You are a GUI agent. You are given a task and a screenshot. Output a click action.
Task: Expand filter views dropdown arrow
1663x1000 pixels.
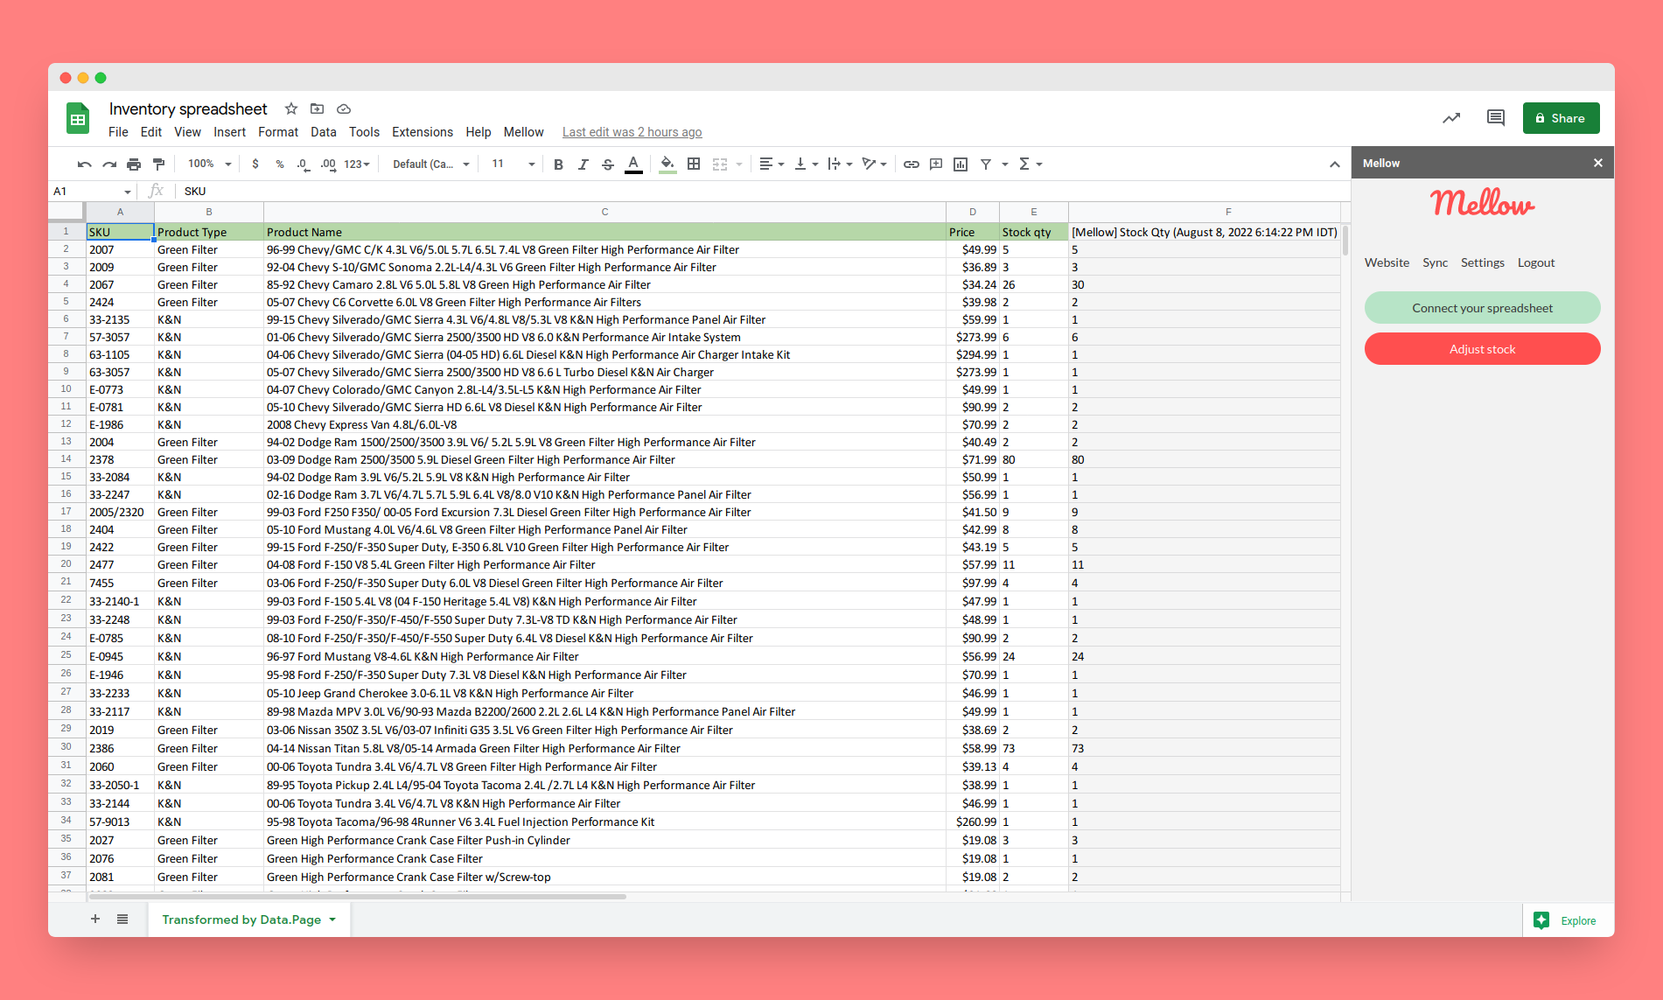[1005, 164]
